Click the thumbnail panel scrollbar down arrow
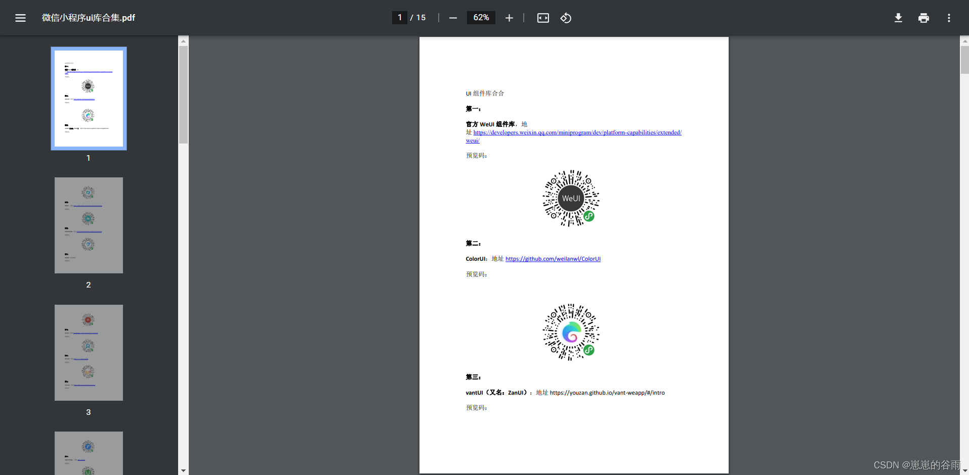This screenshot has width=969, height=475. click(183, 470)
